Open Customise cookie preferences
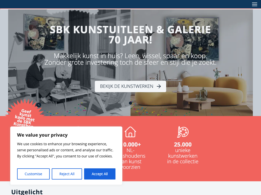This screenshot has height=195, width=261. click(33, 174)
